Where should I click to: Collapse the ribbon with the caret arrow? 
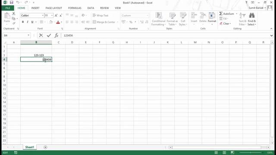pyautogui.click(x=271, y=29)
